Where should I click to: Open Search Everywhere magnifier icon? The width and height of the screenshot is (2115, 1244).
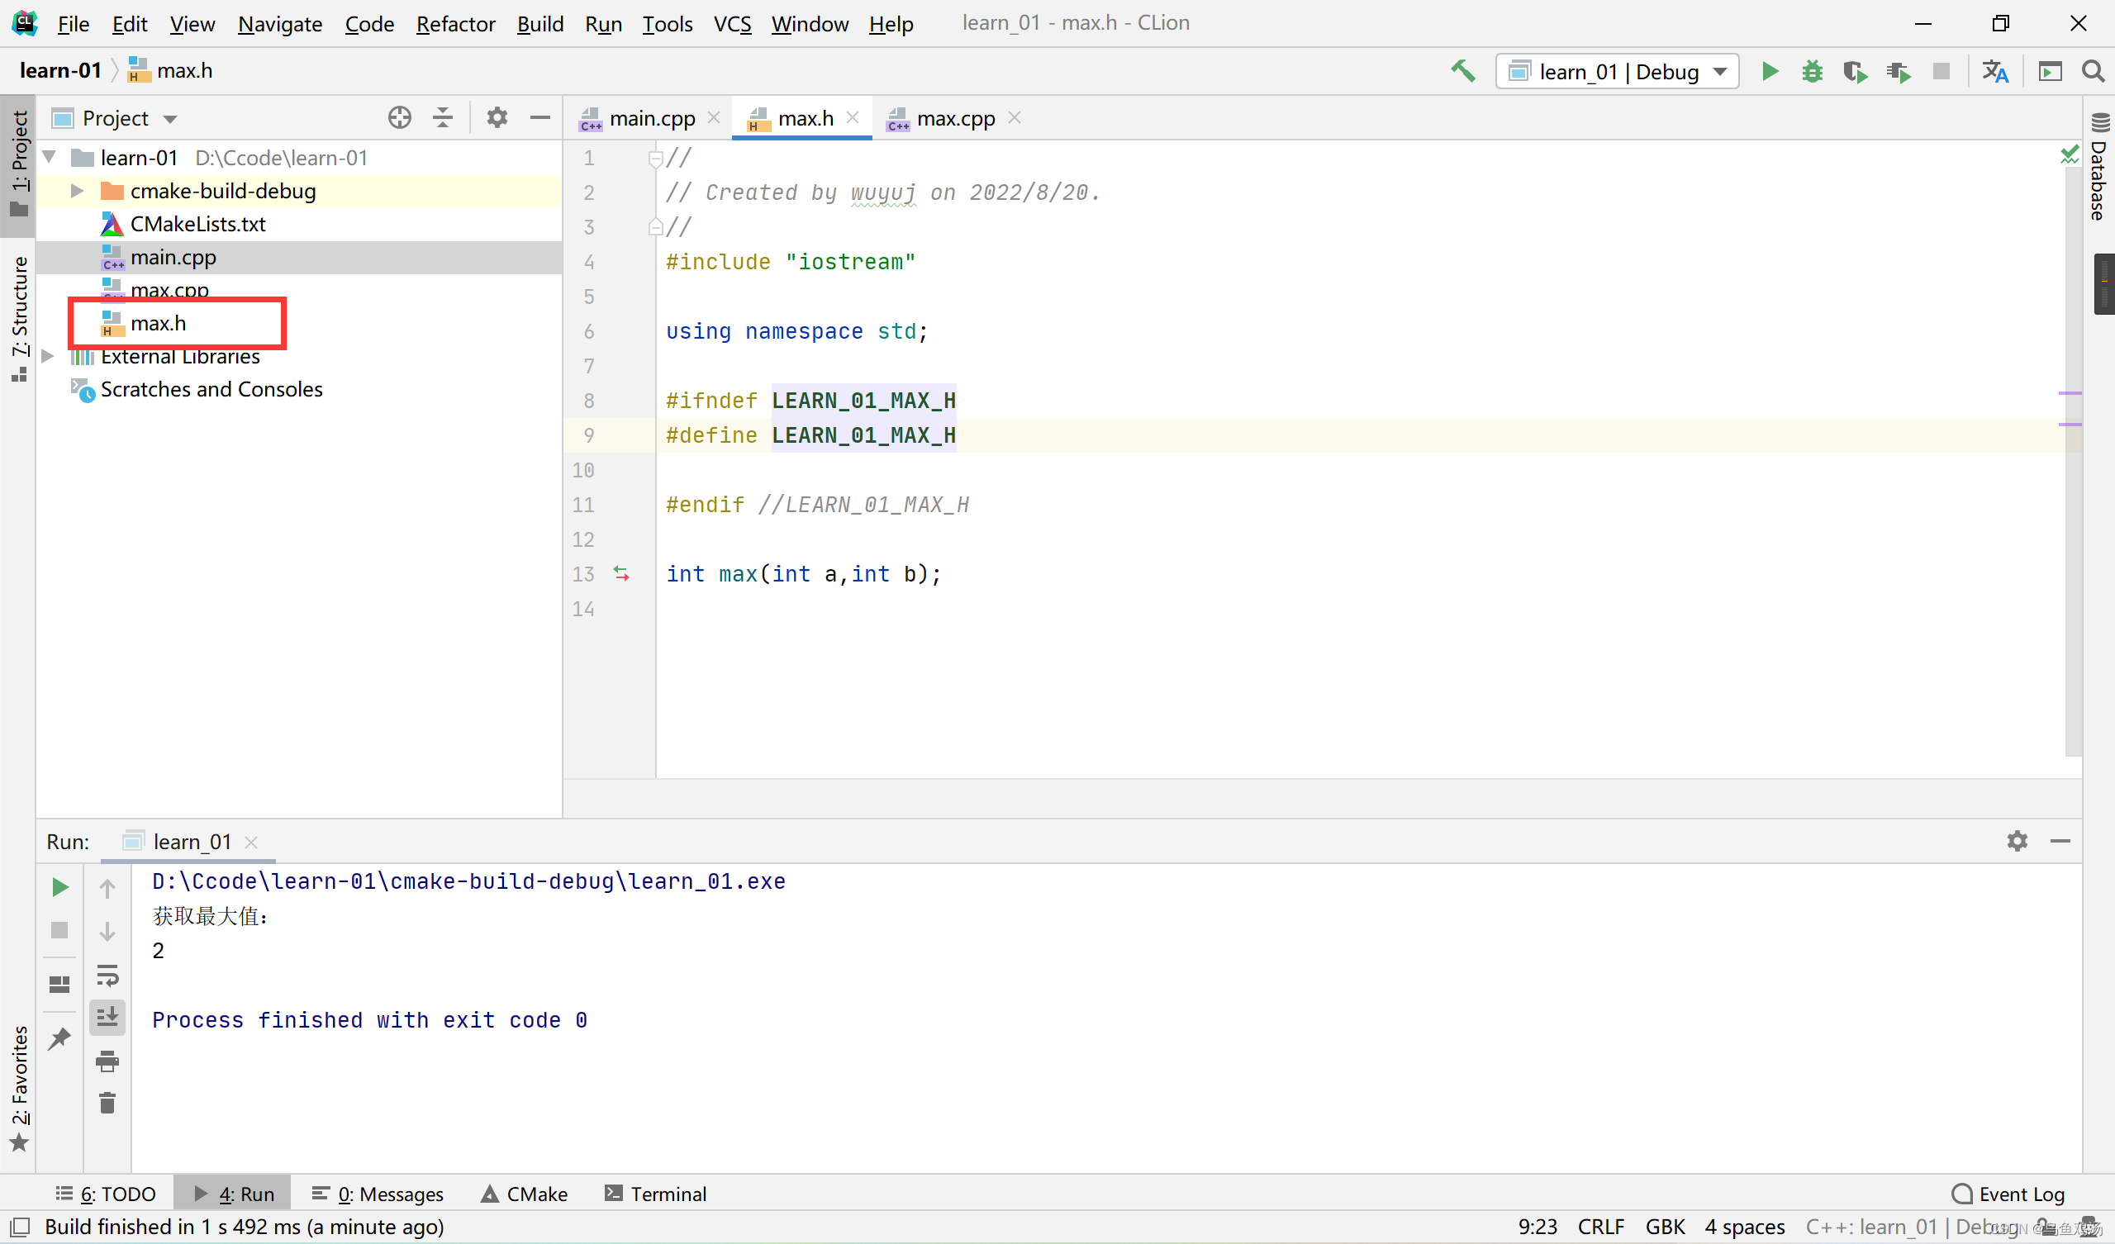point(2093,71)
